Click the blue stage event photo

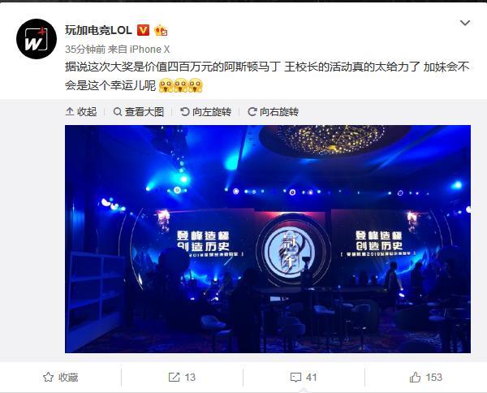point(268,239)
